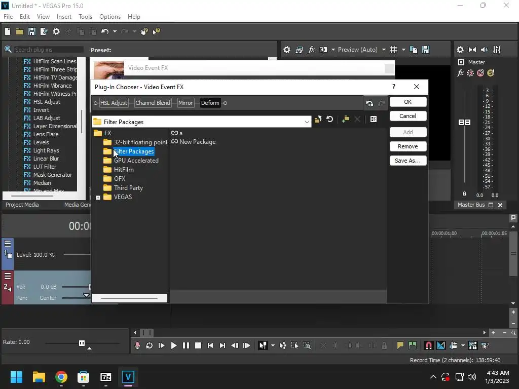This screenshot has height=389, width=519.
Task: Create a new project with the New icon
Action: pyautogui.click(x=8, y=31)
